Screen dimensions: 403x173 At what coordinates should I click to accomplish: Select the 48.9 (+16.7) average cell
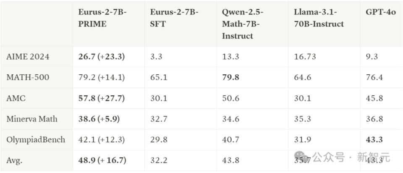coord(102,160)
